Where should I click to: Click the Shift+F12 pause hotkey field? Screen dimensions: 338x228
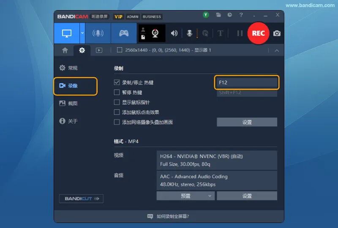[x=247, y=92]
